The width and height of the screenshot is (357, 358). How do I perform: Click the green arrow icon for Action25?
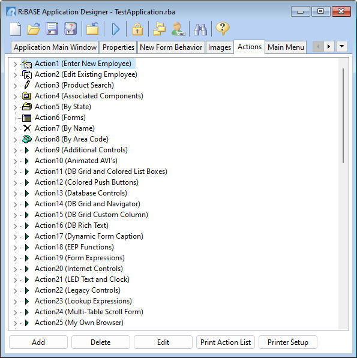tap(27, 323)
